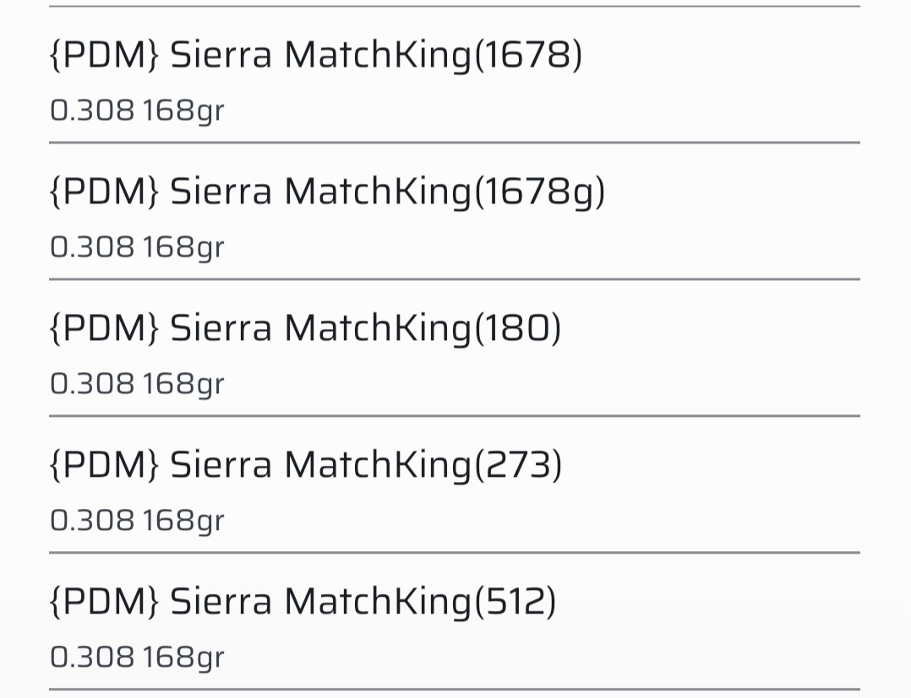Pick the Sierra MatchKing(180) bullet

pos(304,329)
